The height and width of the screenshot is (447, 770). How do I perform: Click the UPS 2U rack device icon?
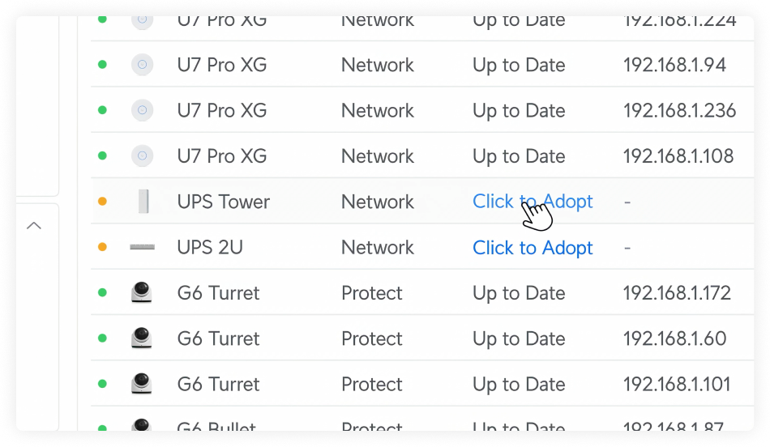pyautogui.click(x=143, y=247)
